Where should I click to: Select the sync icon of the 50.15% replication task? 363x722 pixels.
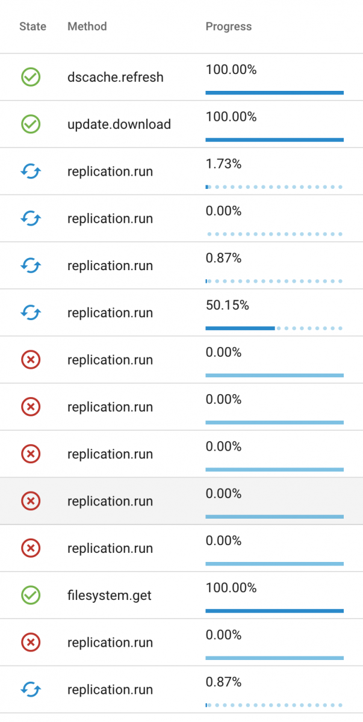pos(31,313)
